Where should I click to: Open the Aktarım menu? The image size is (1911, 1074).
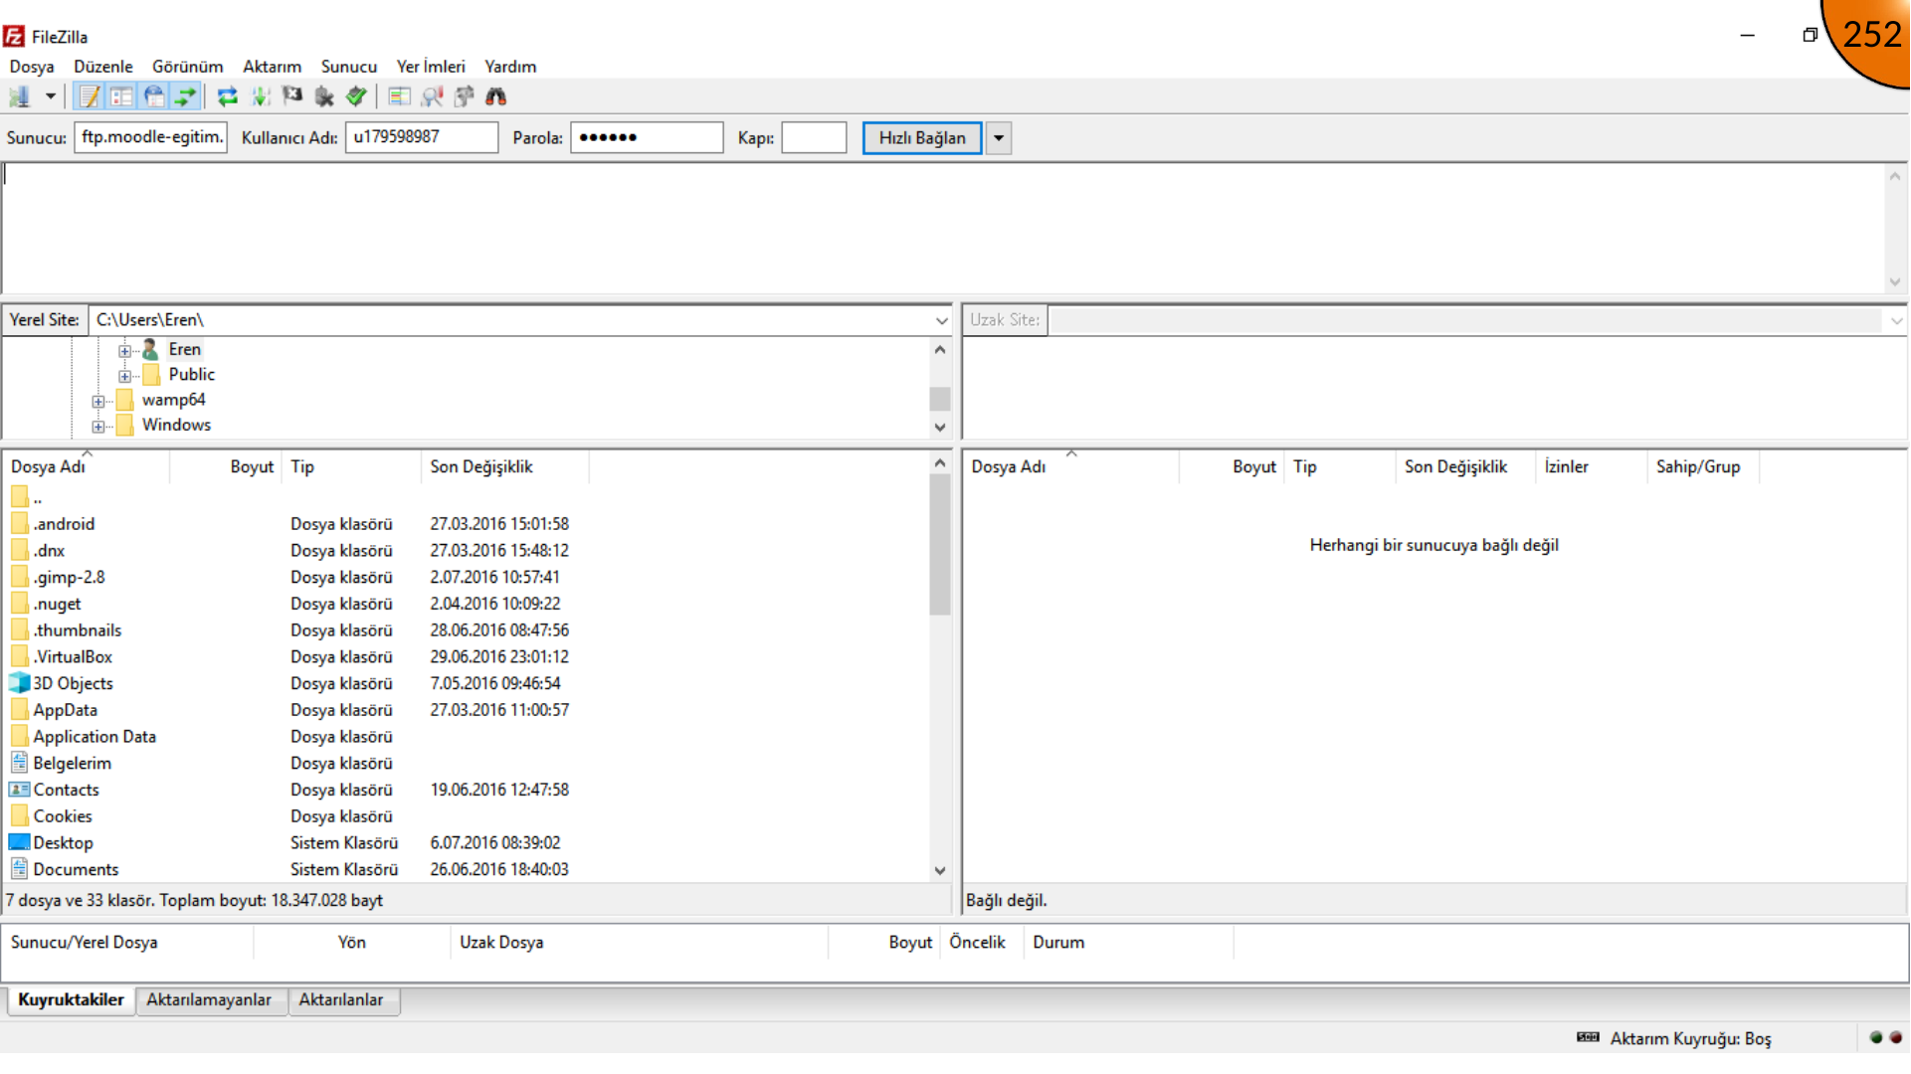pyautogui.click(x=272, y=67)
